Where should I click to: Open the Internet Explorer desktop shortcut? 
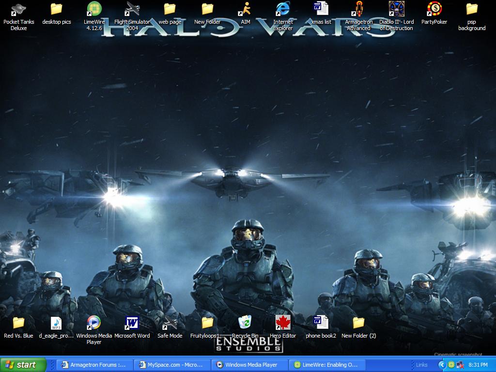[x=283, y=10]
